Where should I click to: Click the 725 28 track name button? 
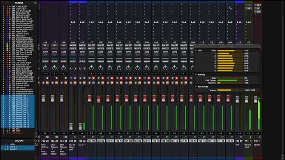click(x=73, y=141)
